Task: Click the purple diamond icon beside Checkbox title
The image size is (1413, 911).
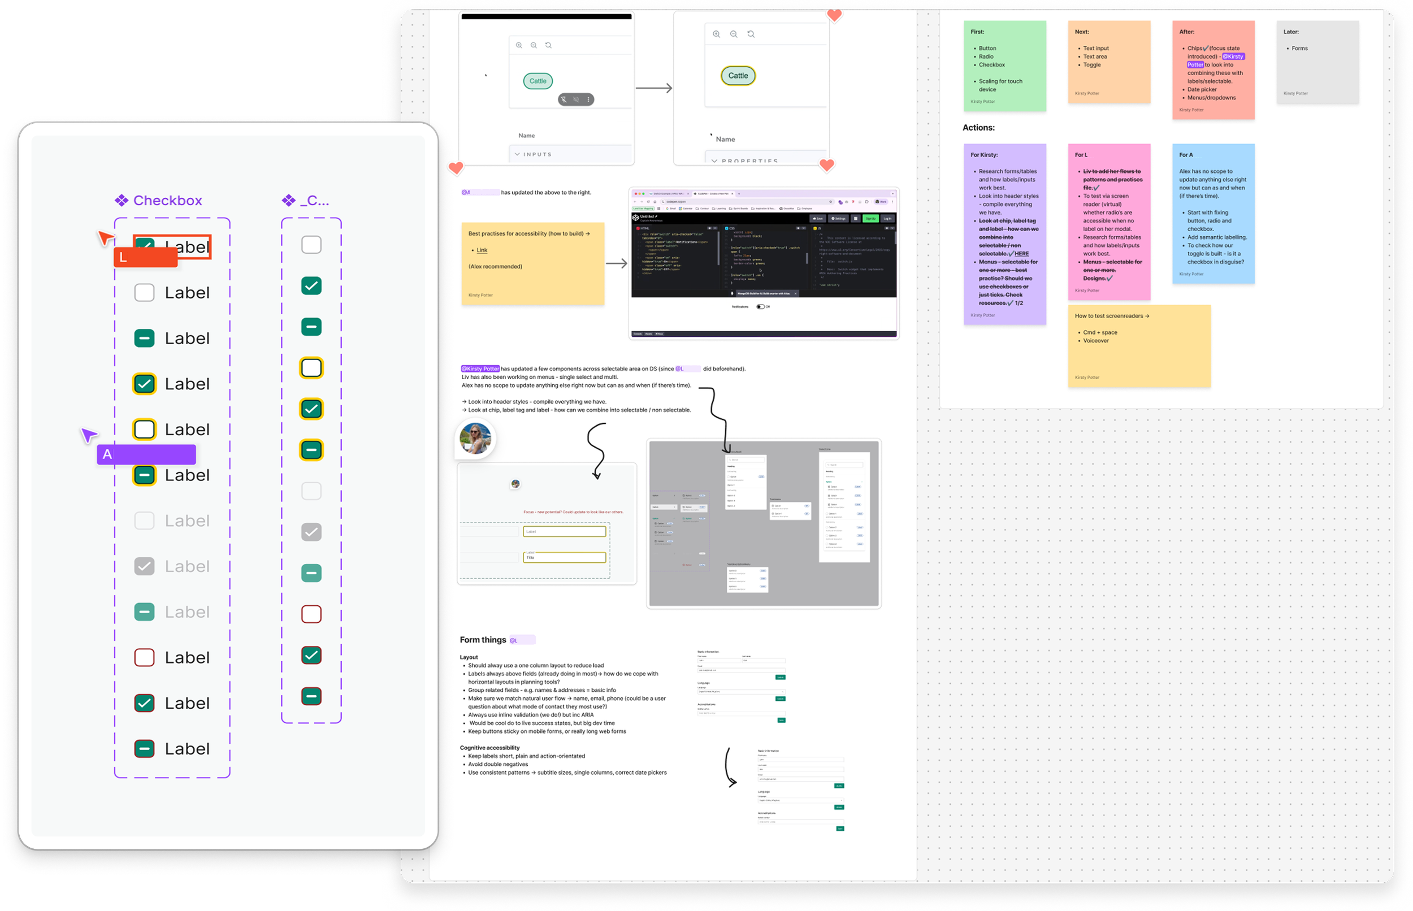Action: pos(122,201)
